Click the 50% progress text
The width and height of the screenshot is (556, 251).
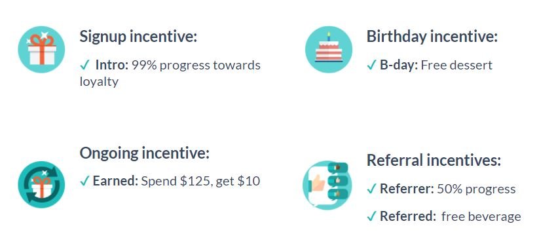[x=476, y=189]
